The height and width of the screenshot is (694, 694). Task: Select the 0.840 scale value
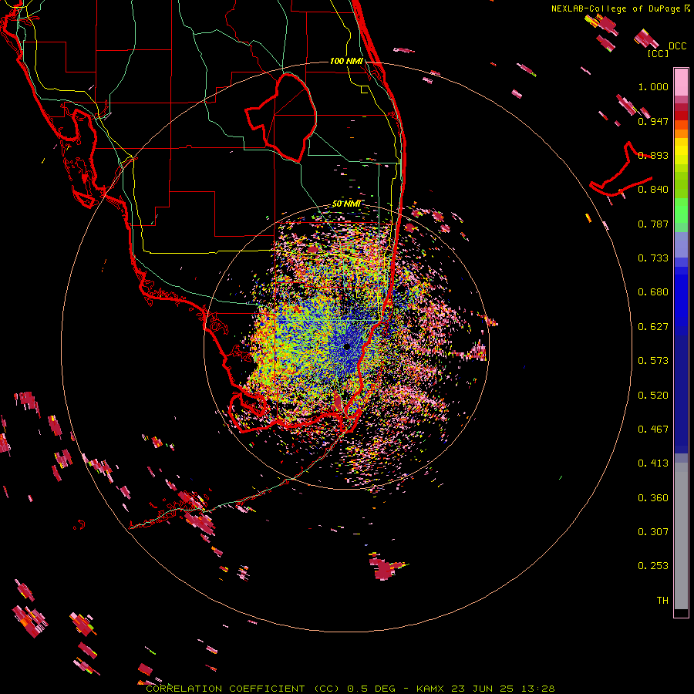pos(653,190)
